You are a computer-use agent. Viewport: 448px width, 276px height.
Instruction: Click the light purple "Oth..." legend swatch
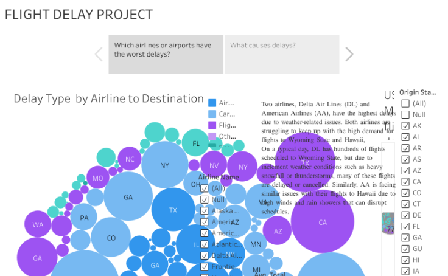(212, 136)
